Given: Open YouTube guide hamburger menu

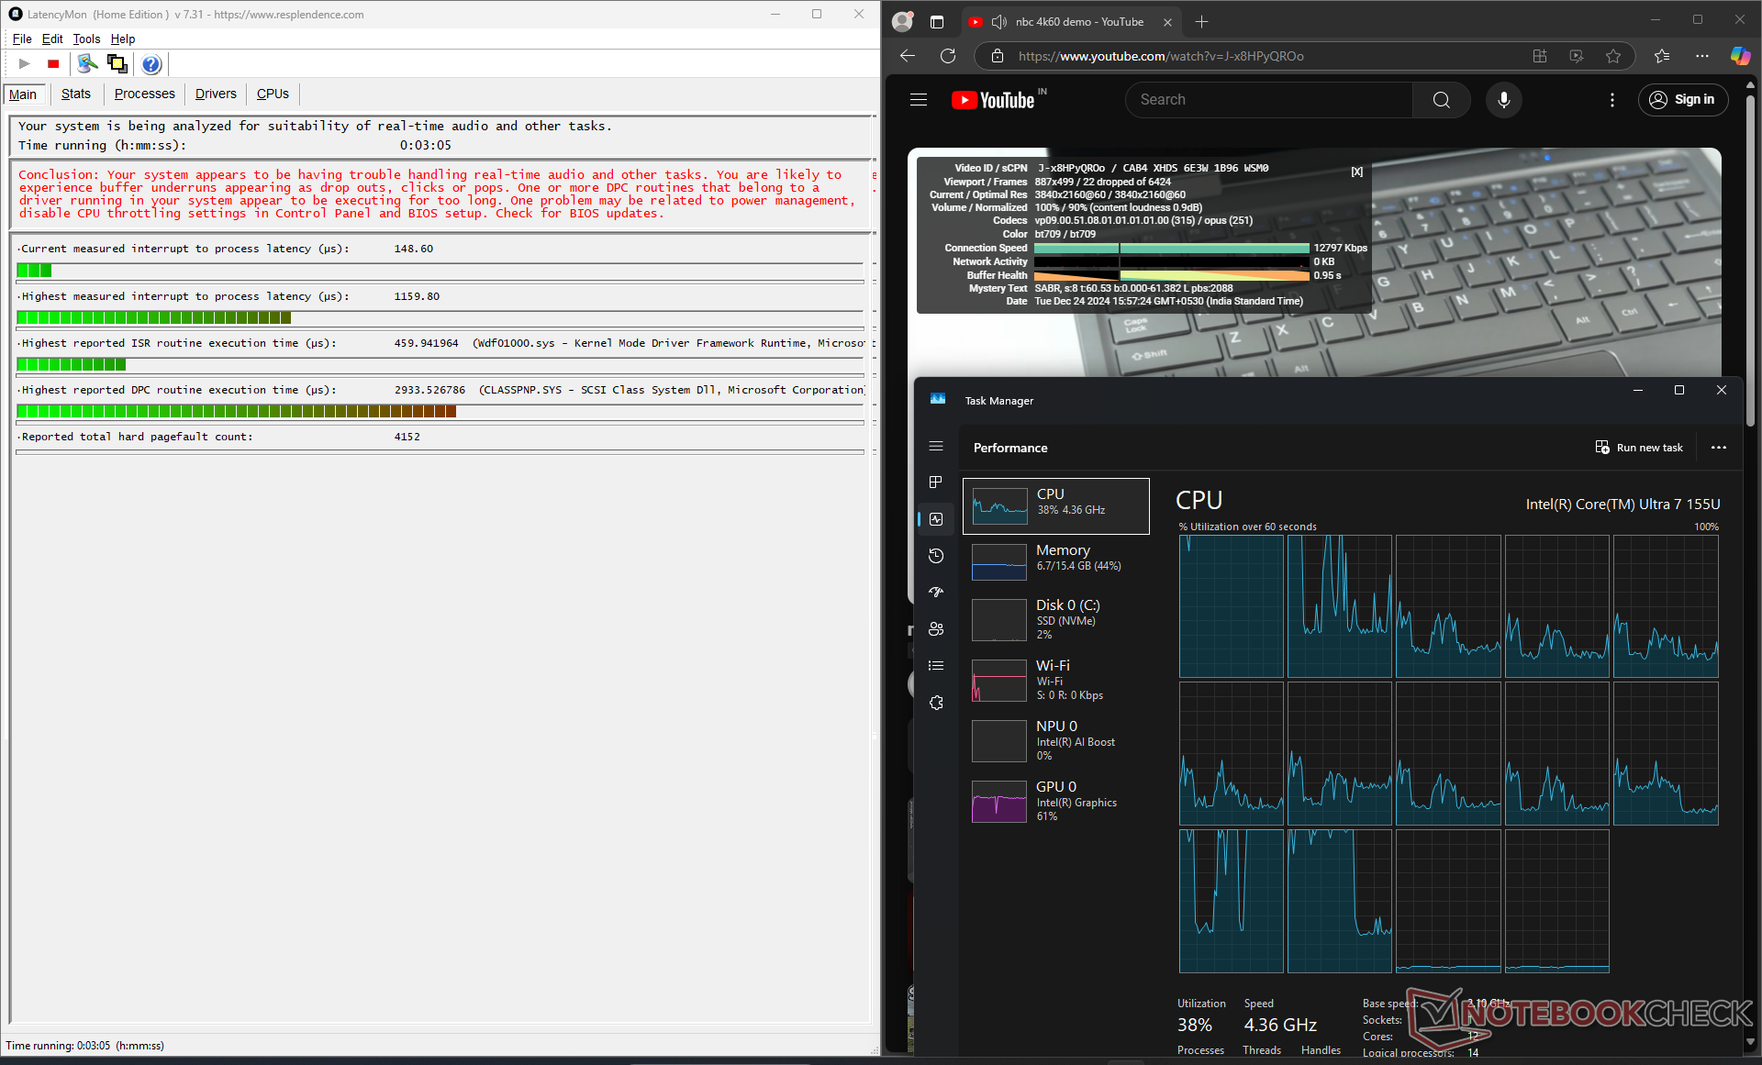Looking at the screenshot, I should pos(919,100).
